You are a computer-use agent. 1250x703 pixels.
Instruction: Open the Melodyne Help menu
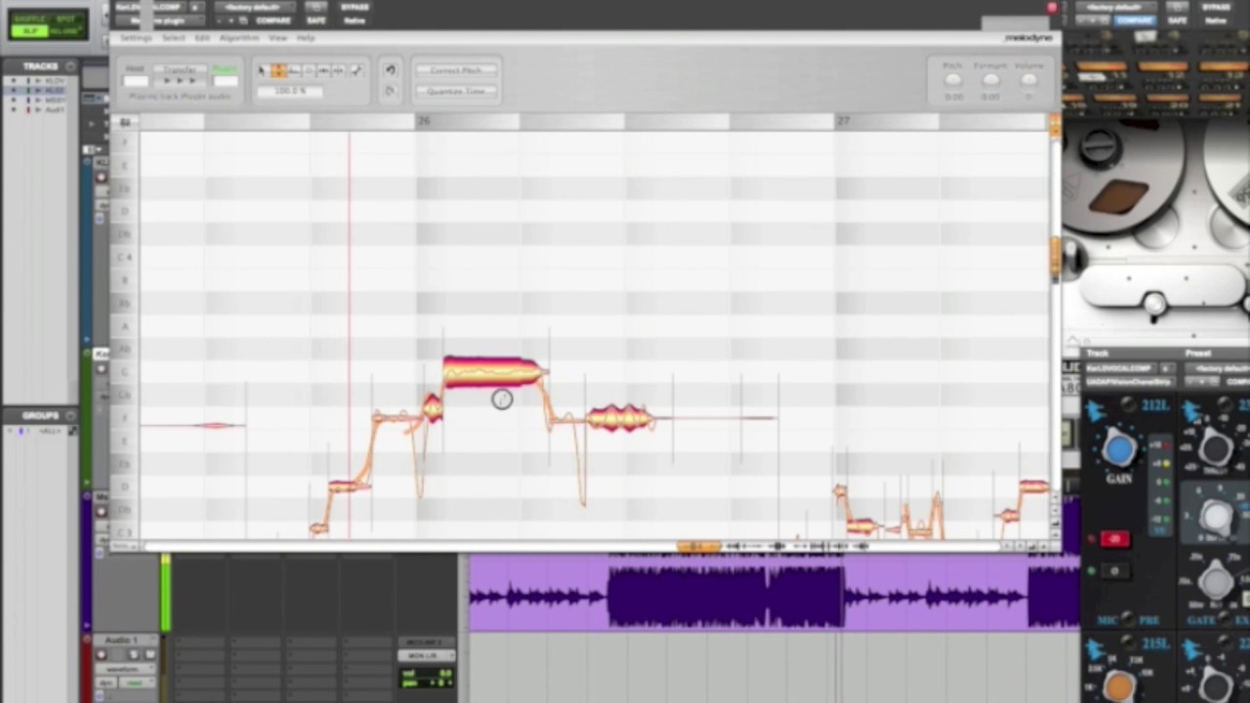(305, 38)
